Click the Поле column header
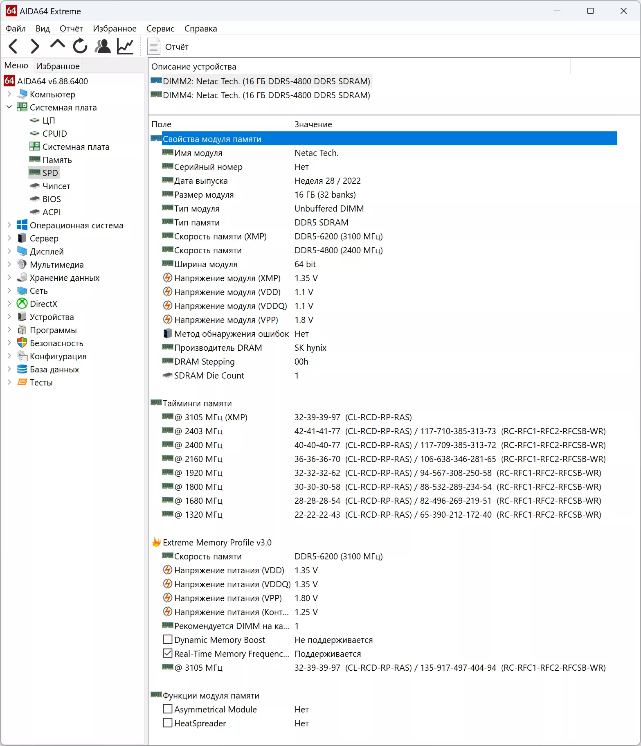This screenshot has width=641, height=746. tap(220, 124)
